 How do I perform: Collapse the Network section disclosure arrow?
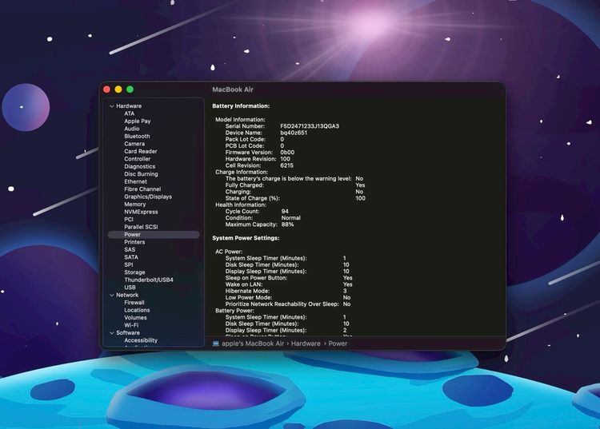(x=112, y=295)
